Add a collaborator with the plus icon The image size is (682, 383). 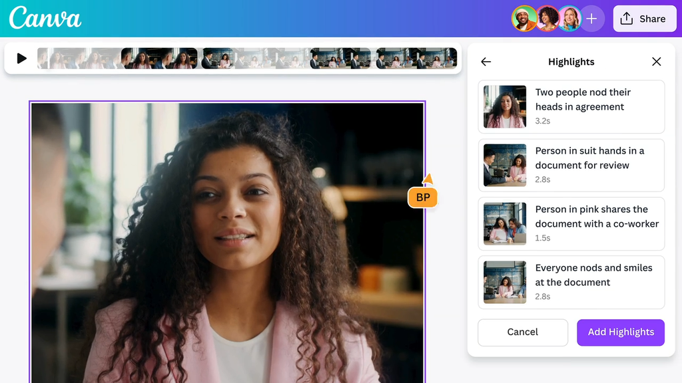[591, 19]
